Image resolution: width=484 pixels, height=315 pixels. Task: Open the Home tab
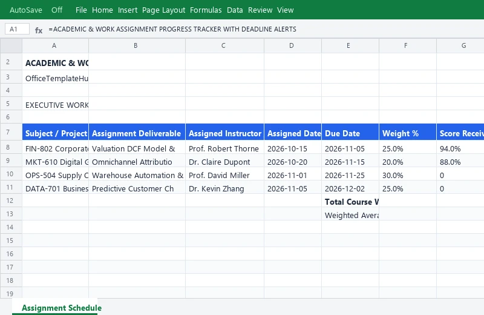point(102,10)
